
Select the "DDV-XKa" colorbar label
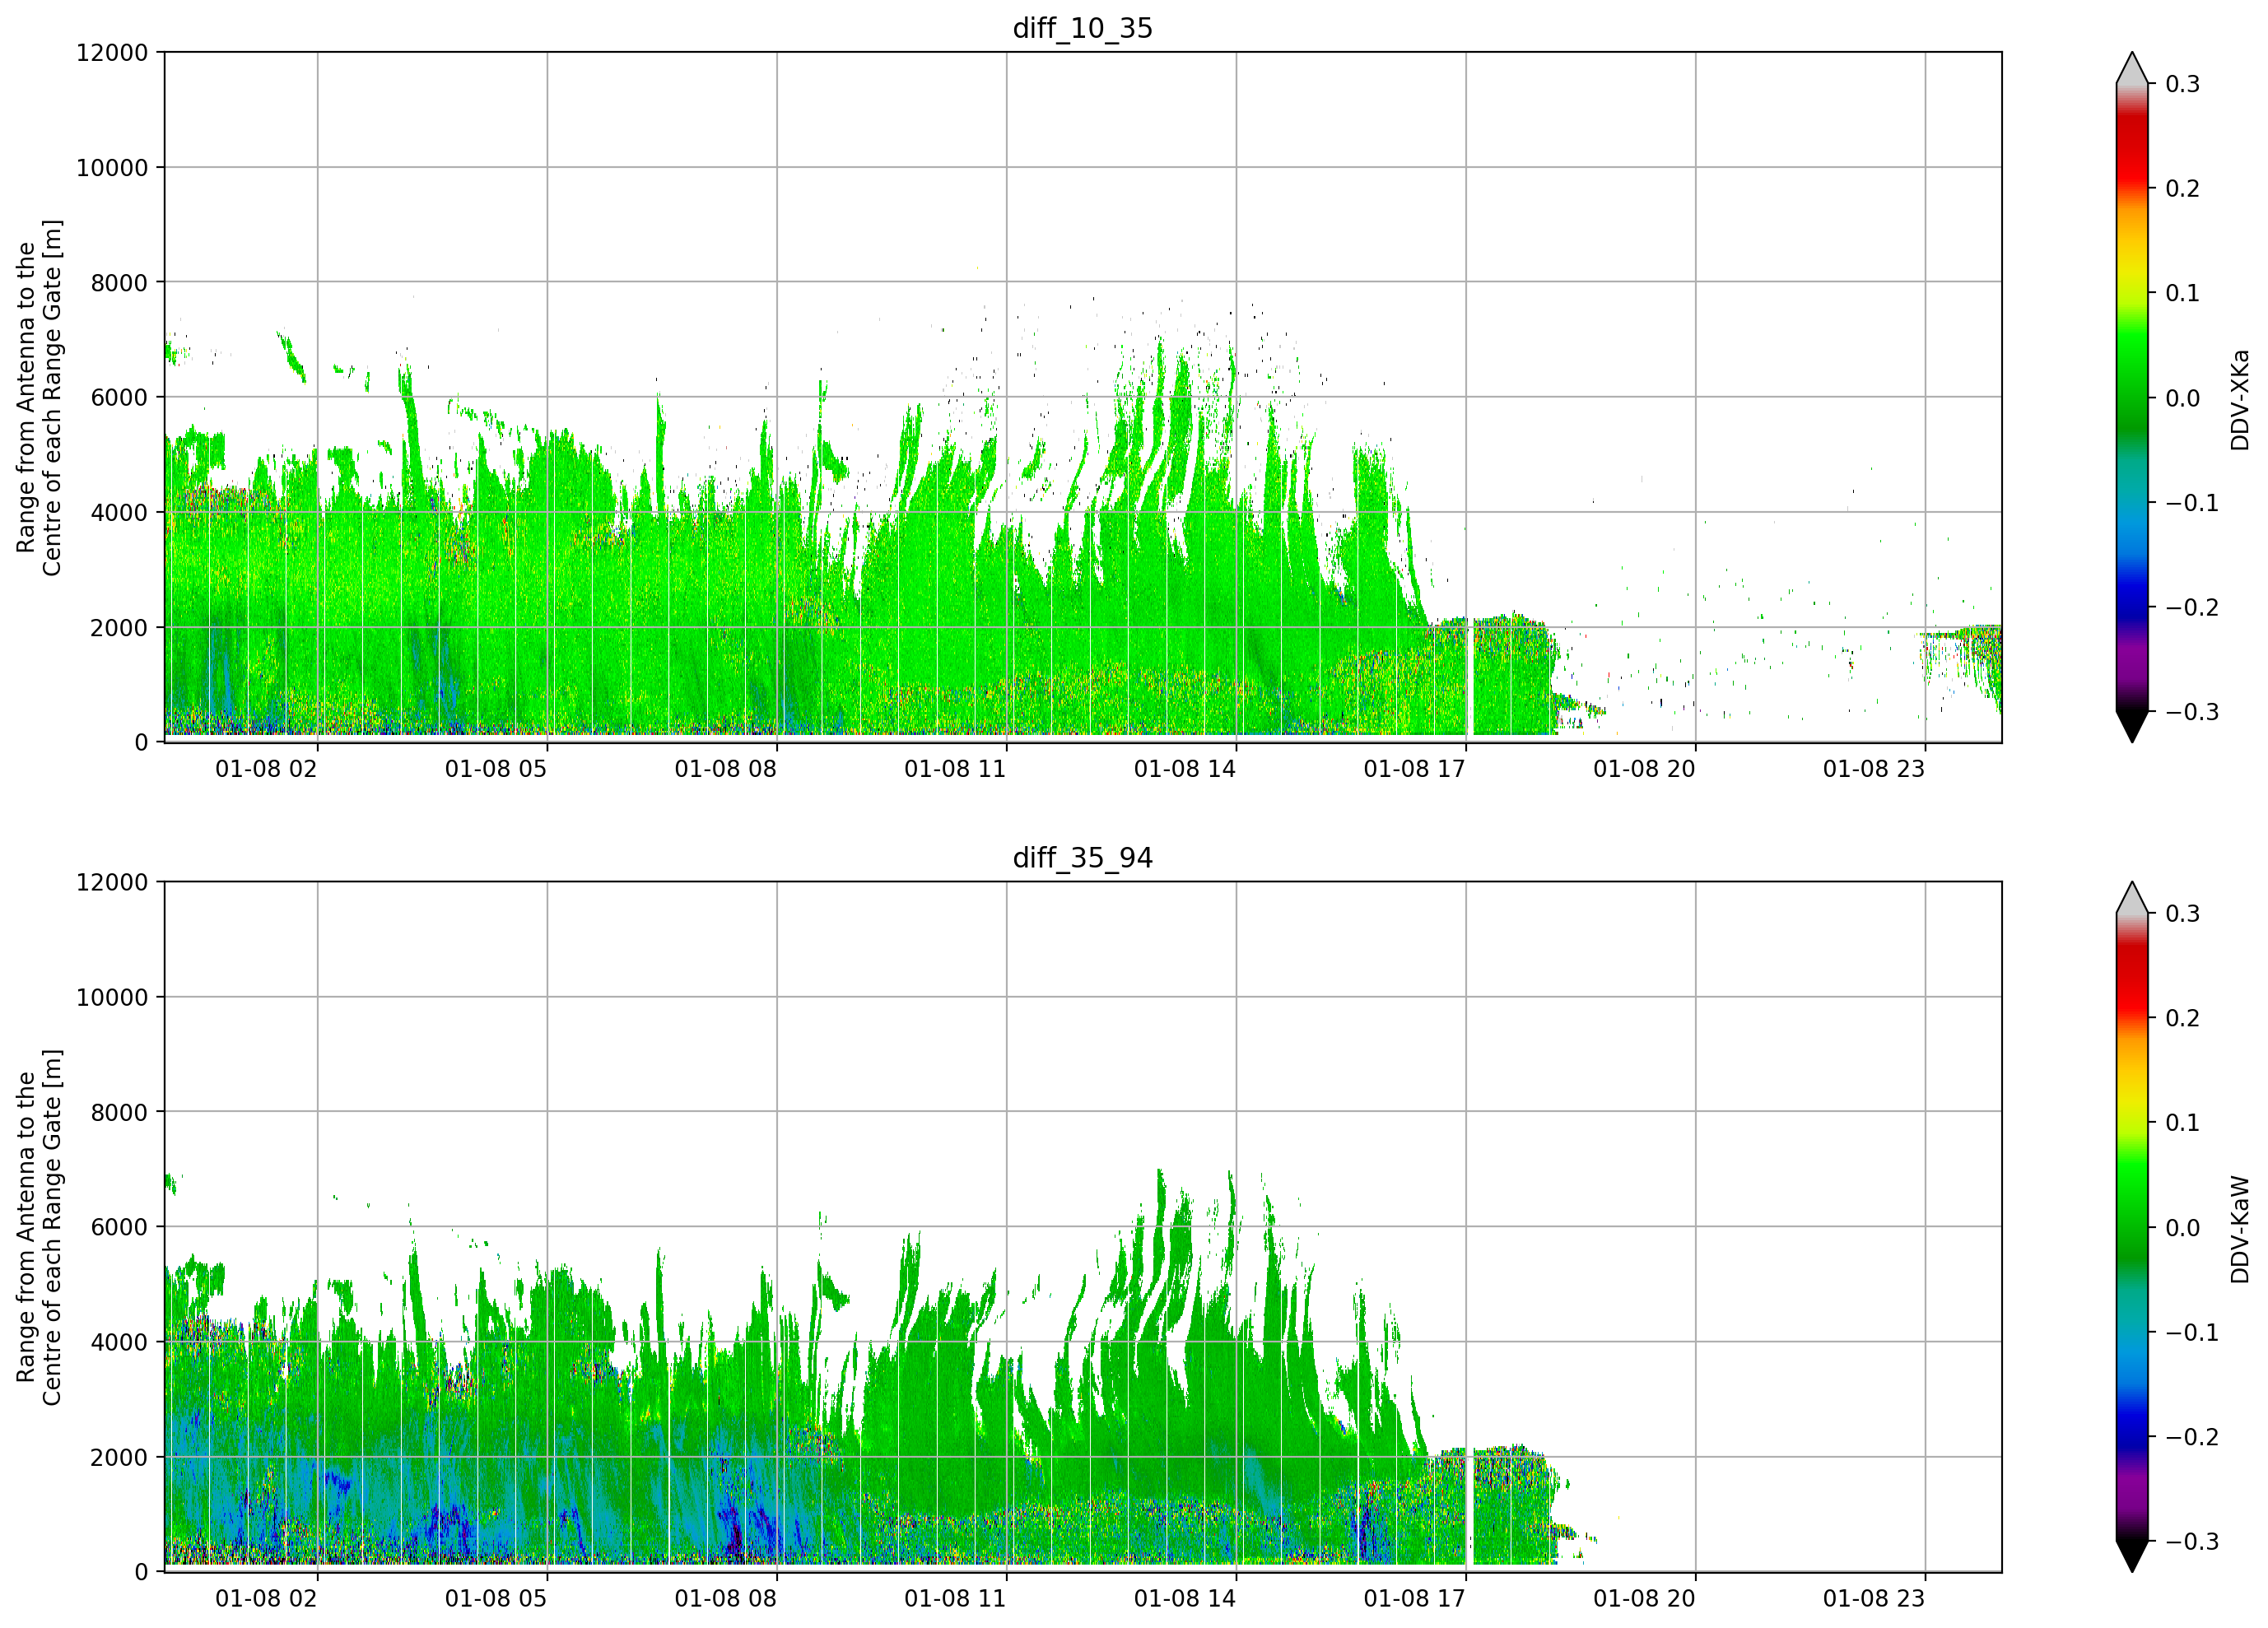coord(2240,400)
